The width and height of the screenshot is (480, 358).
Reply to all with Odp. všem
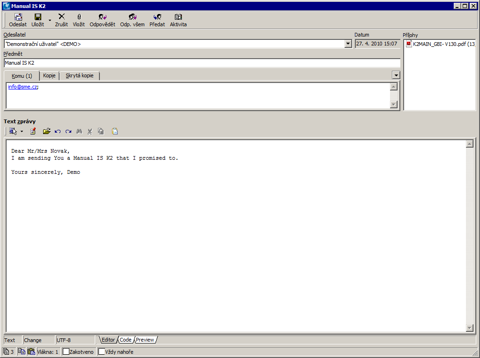tap(132, 20)
